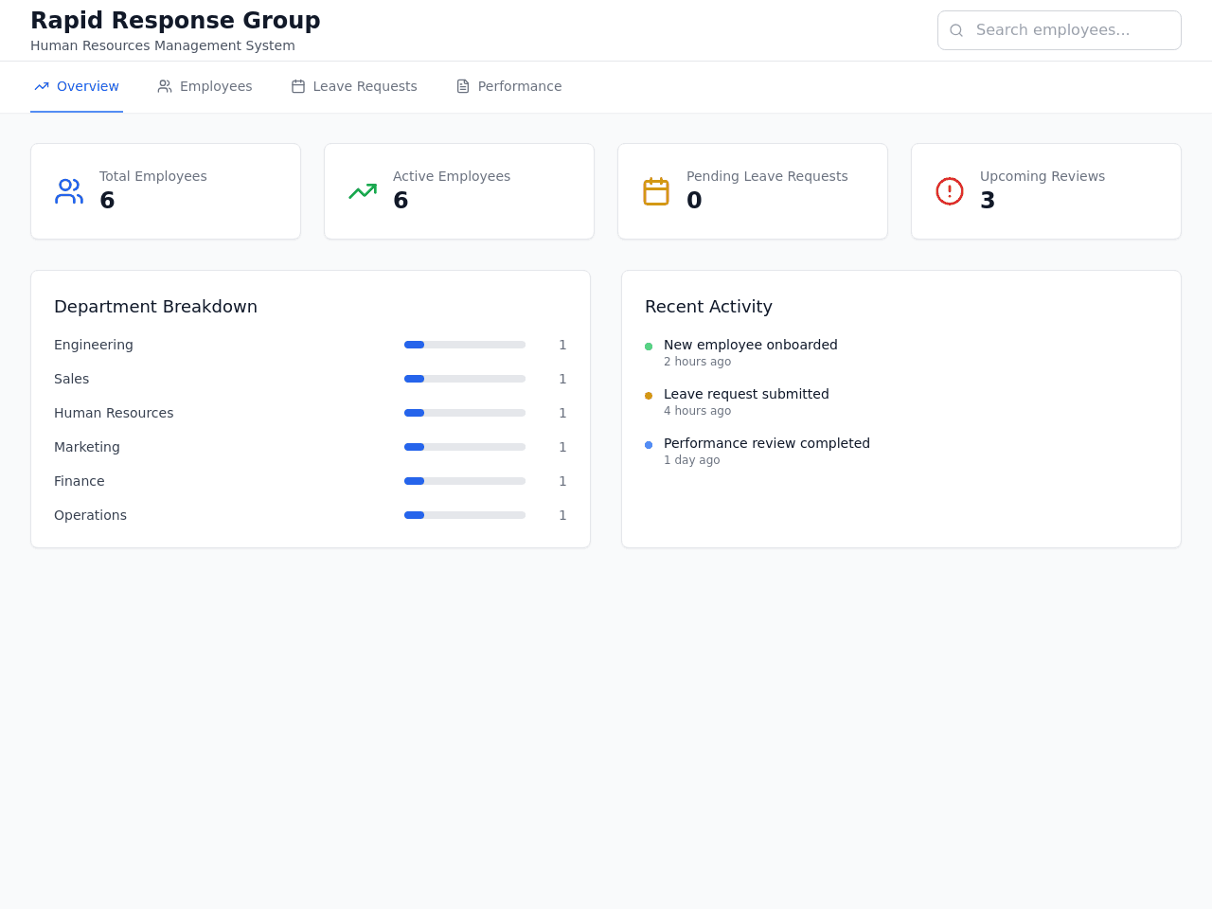Click the blue users icon on Total Employees card
The width and height of the screenshot is (1212, 909).
pos(69,191)
